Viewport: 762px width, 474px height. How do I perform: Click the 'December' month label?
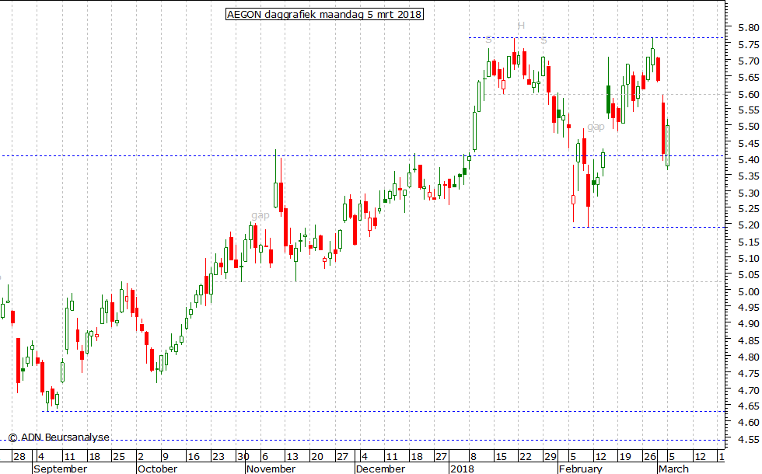(x=380, y=469)
